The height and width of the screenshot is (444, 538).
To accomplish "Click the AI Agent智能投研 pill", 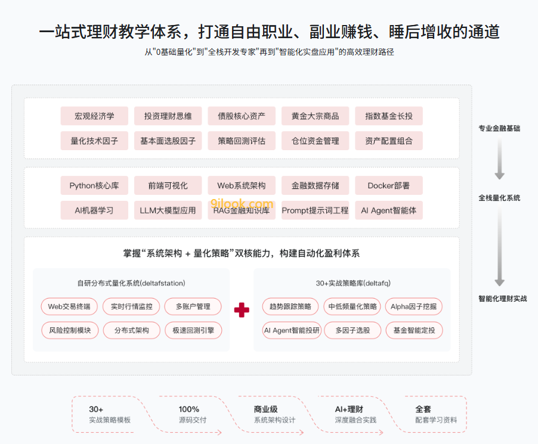I will [x=292, y=330].
